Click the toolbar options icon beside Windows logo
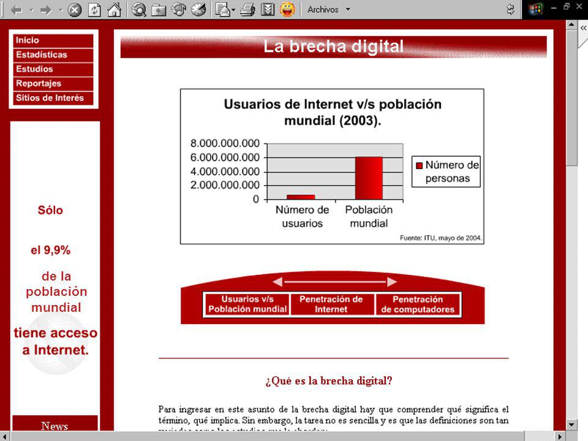 (510, 9)
